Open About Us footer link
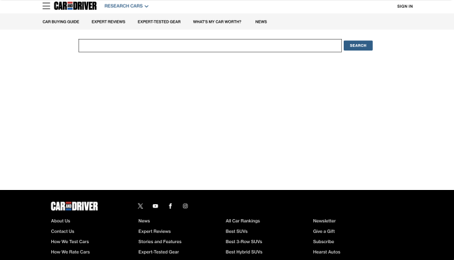This screenshot has width=454, height=260. (60, 221)
